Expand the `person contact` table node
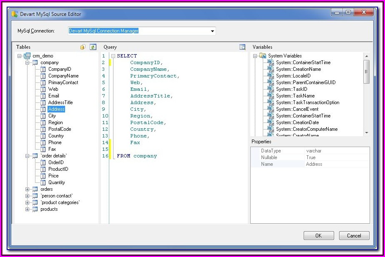Viewport: 385px width, 257px height. tap(28, 196)
